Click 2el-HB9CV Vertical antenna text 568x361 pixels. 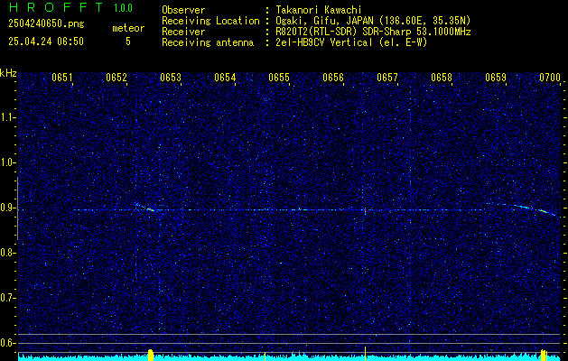352,42
